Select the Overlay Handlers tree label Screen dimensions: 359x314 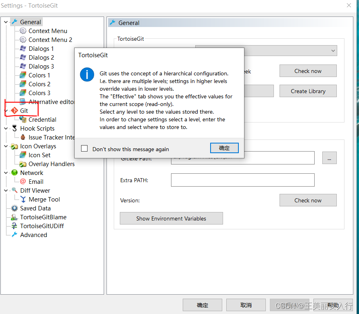coord(52,164)
